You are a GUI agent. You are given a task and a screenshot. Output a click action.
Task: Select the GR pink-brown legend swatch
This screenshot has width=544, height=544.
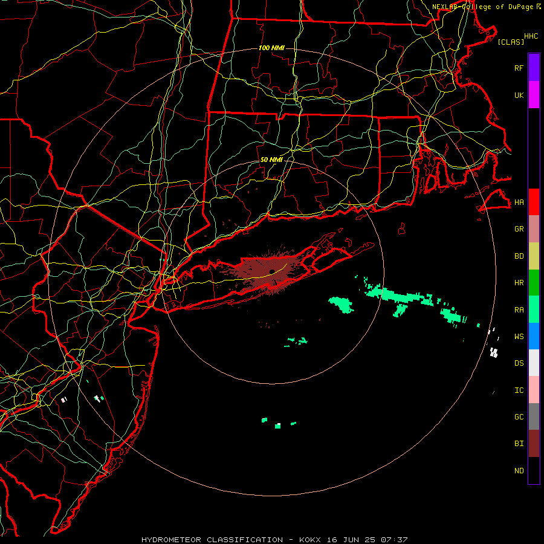coord(534,229)
